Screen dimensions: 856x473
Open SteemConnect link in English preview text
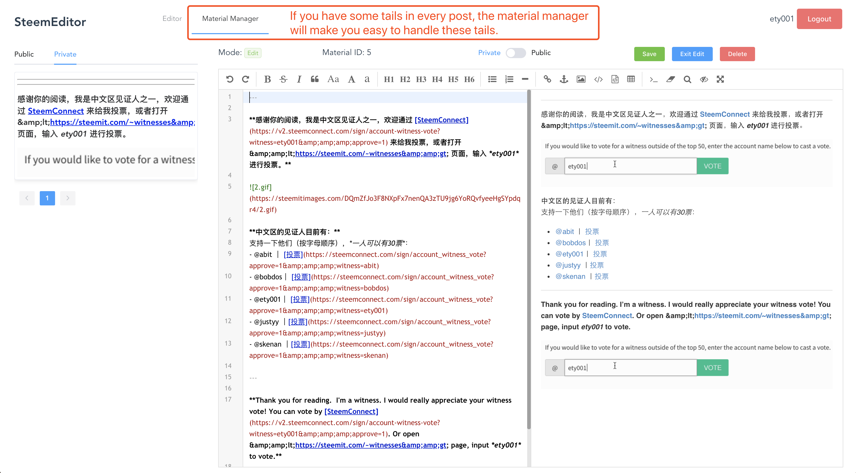(x=607, y=316)
